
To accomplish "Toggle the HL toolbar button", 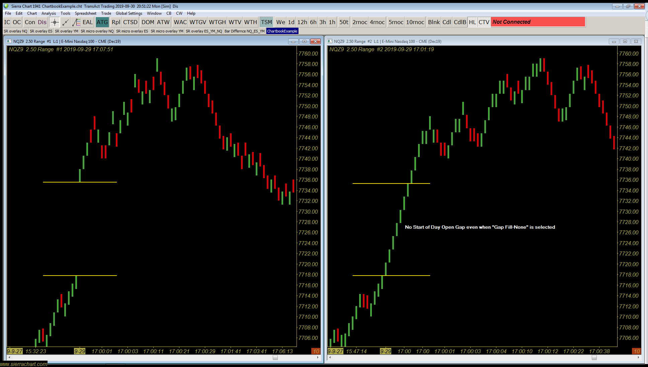I will click(472, 22).
